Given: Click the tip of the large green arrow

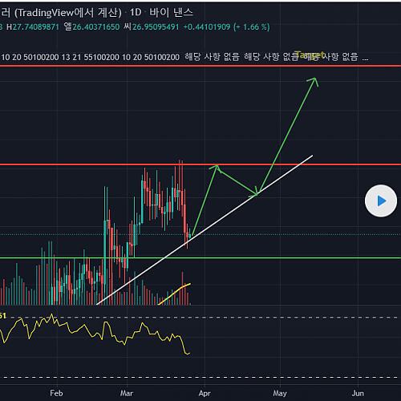Looking at the screenshot, I should [x=315, y=78].
